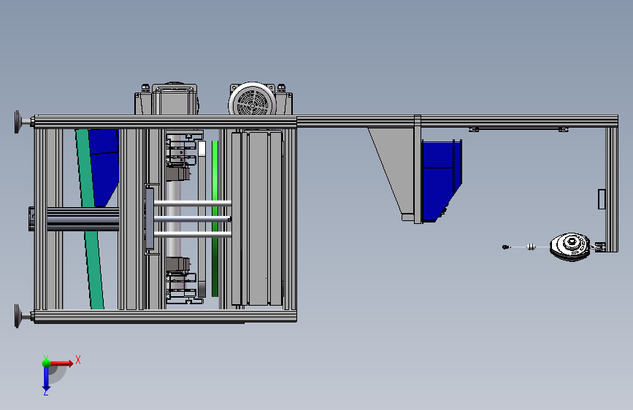Select the lower-left leveling foot
This screenshot has height=410, width=633.
[x=23, y=316]
